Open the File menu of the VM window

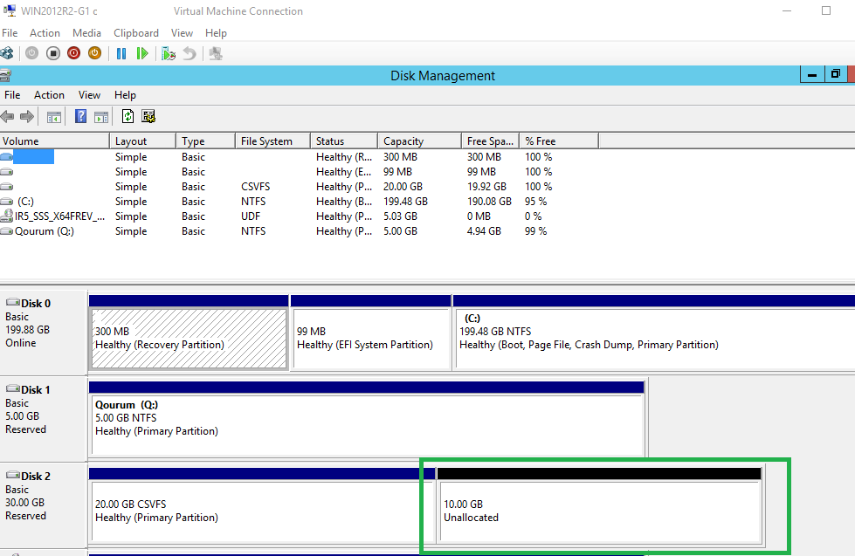pos(10,32)
